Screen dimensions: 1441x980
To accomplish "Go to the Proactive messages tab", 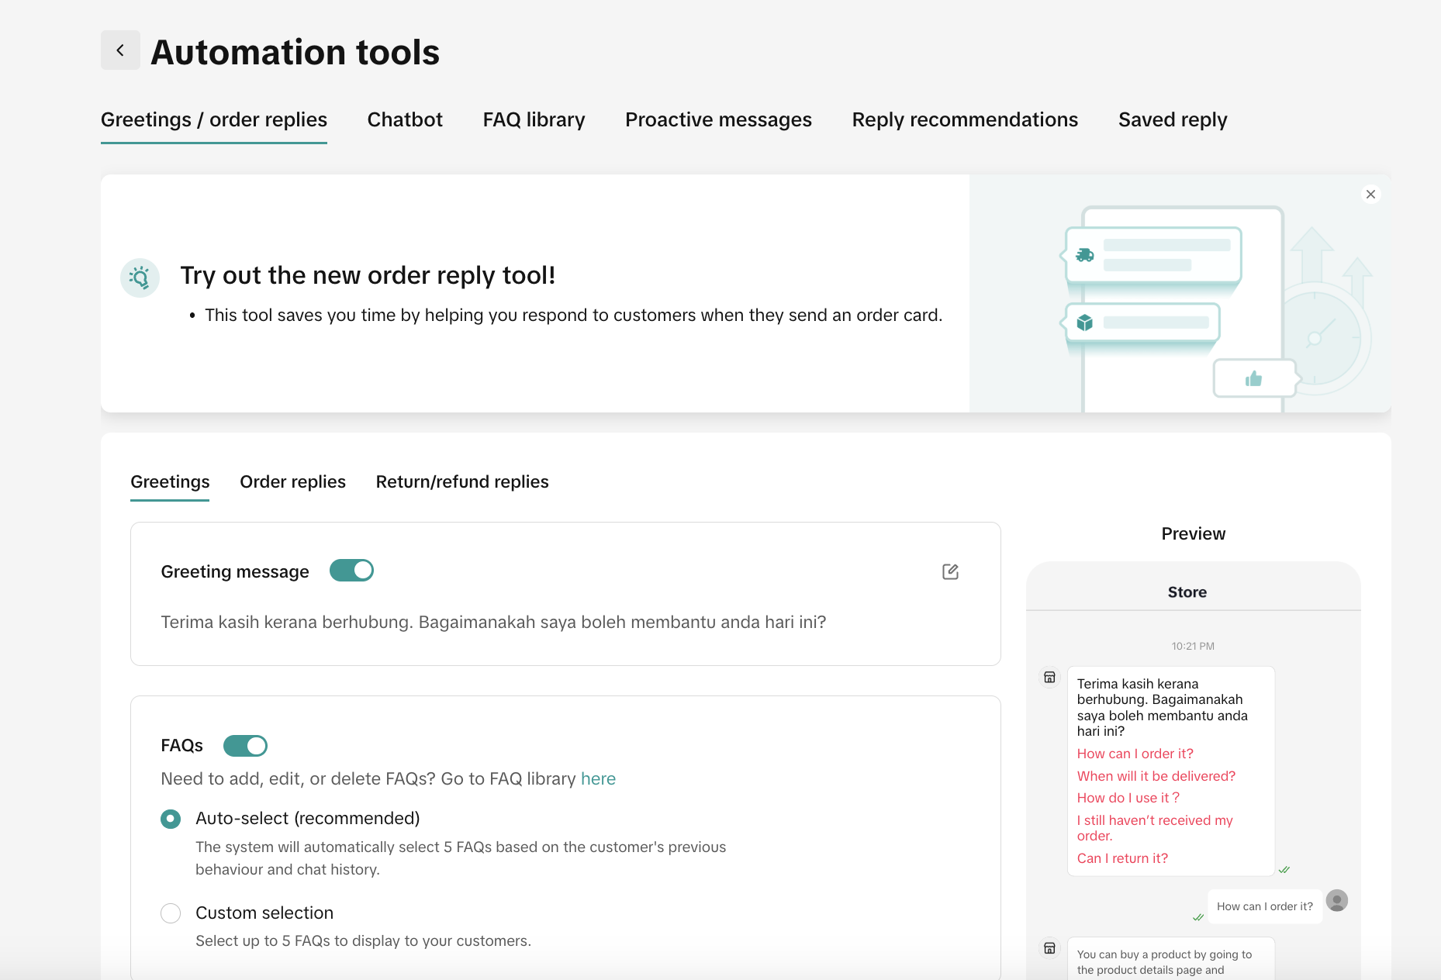I will click(x=718, y=120).
